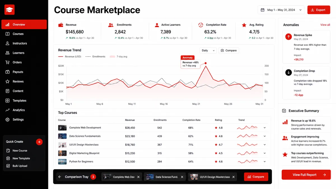Click the View Full Report button
This screenshot has height=189, width=336.
click(306, 175)
